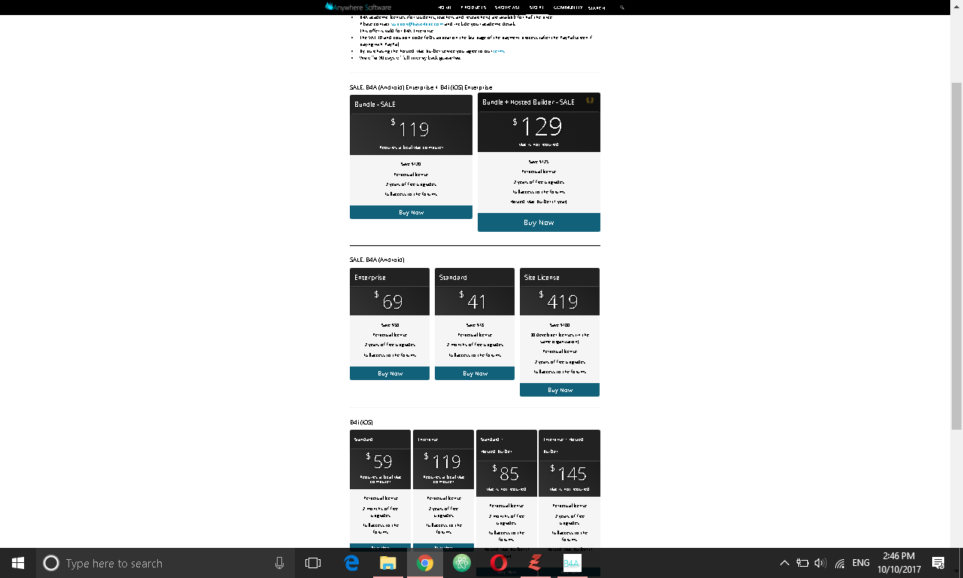Viewport: 963px width, 578px height.
Task: Click the Enterprise $69 price
Action: point(389,301)
